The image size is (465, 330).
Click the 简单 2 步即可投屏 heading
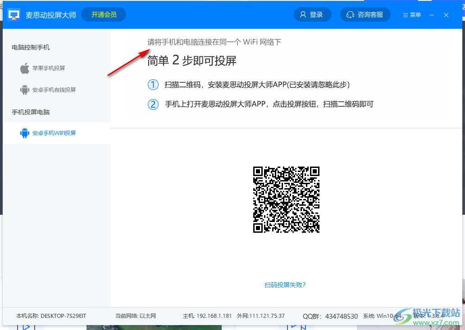point(192,61)
